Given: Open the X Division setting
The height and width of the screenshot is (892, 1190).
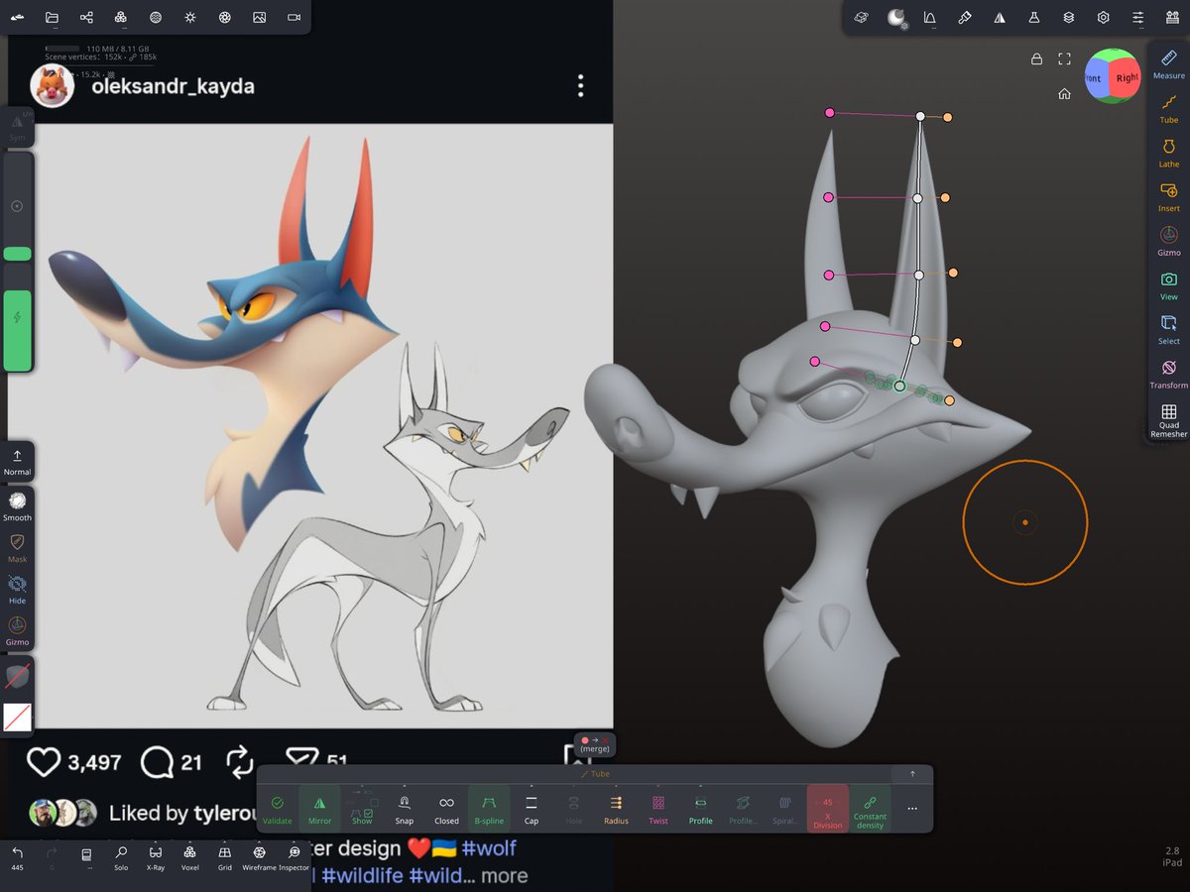Looking at the screenshot, I should [827, 808].
